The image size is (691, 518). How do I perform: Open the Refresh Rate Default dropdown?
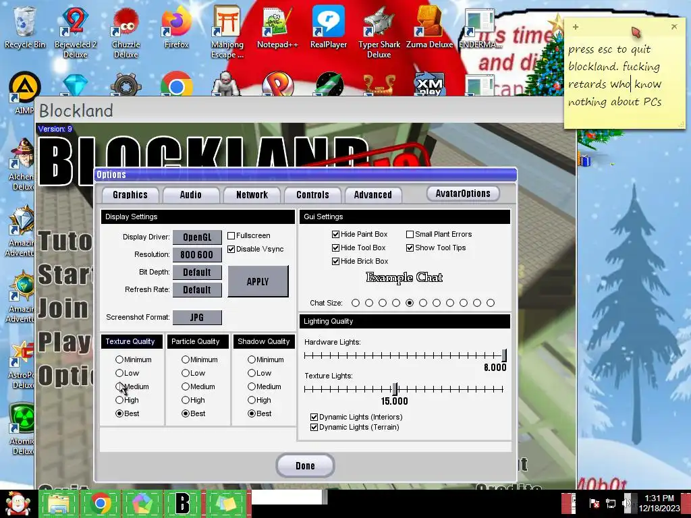(x=197, y=290)
